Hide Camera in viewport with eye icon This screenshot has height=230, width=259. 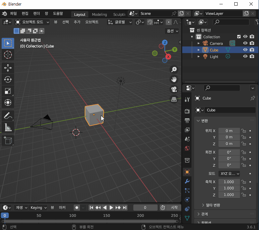coord(245,43)
